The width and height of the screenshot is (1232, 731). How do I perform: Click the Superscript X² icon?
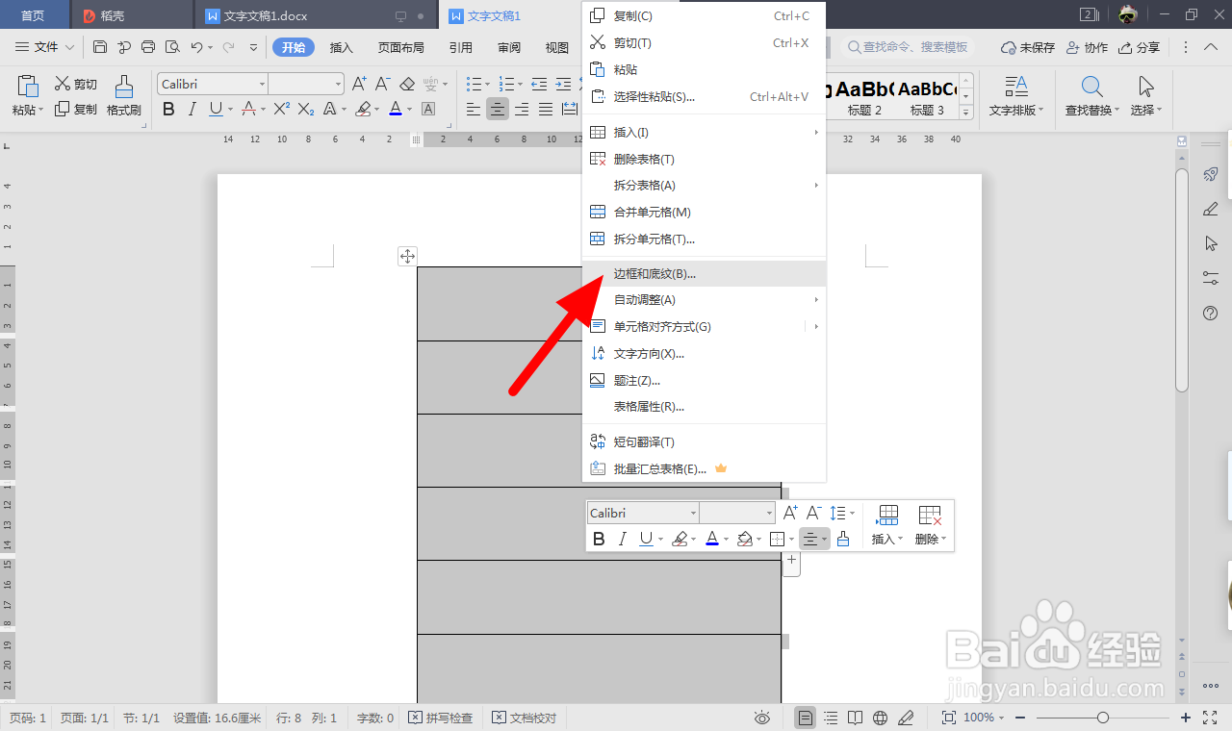(x=281, y=109)
